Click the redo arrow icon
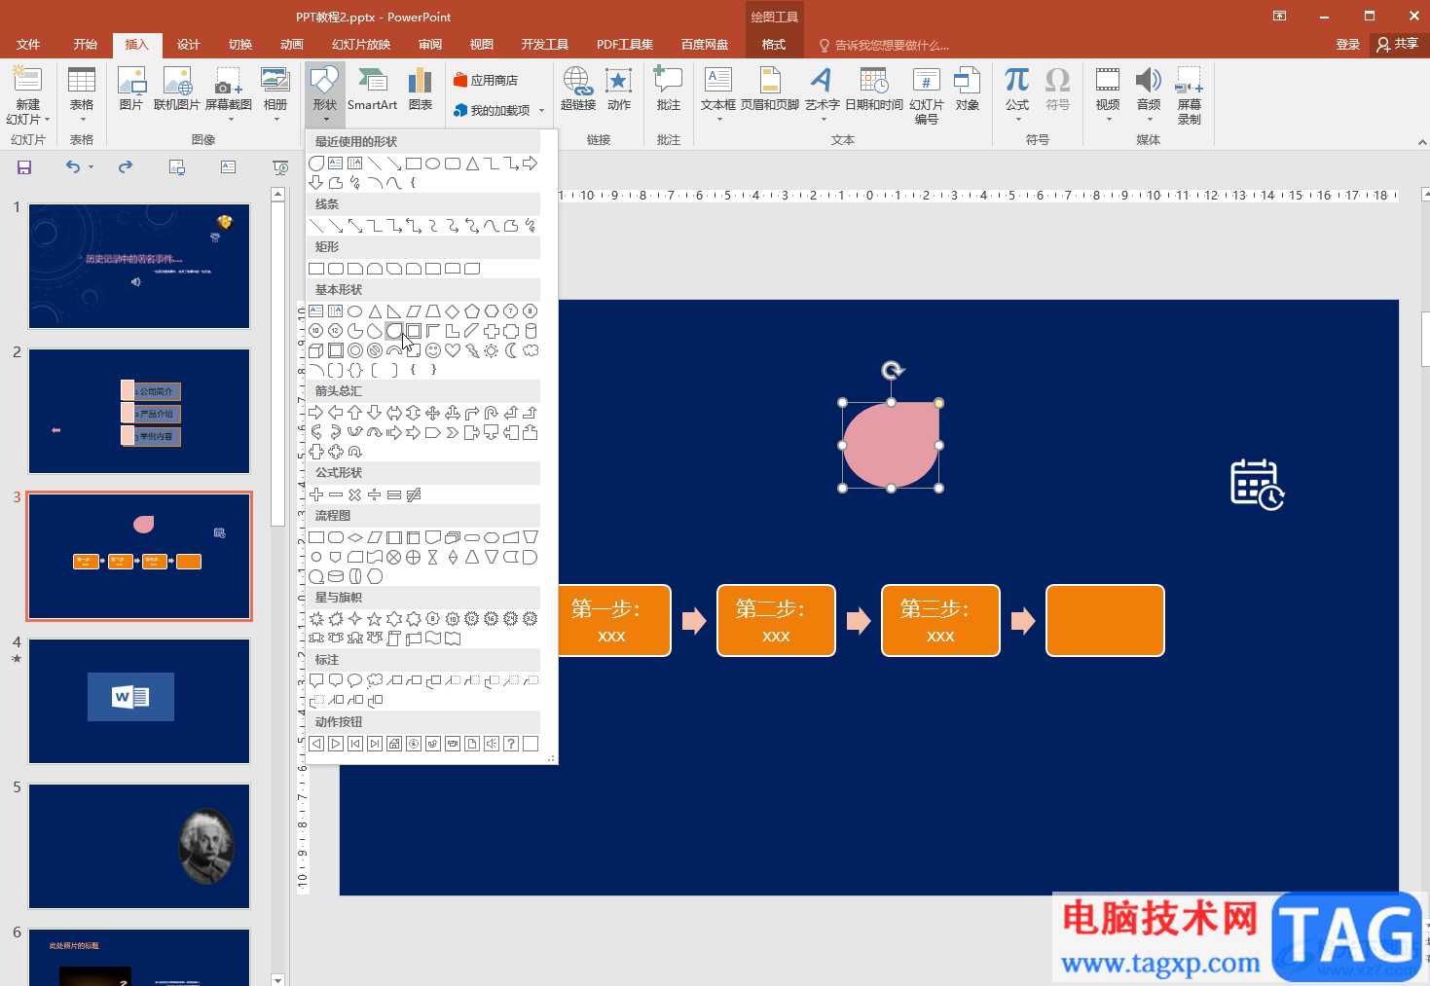The image size is (1430, 986). click(126, 167)
